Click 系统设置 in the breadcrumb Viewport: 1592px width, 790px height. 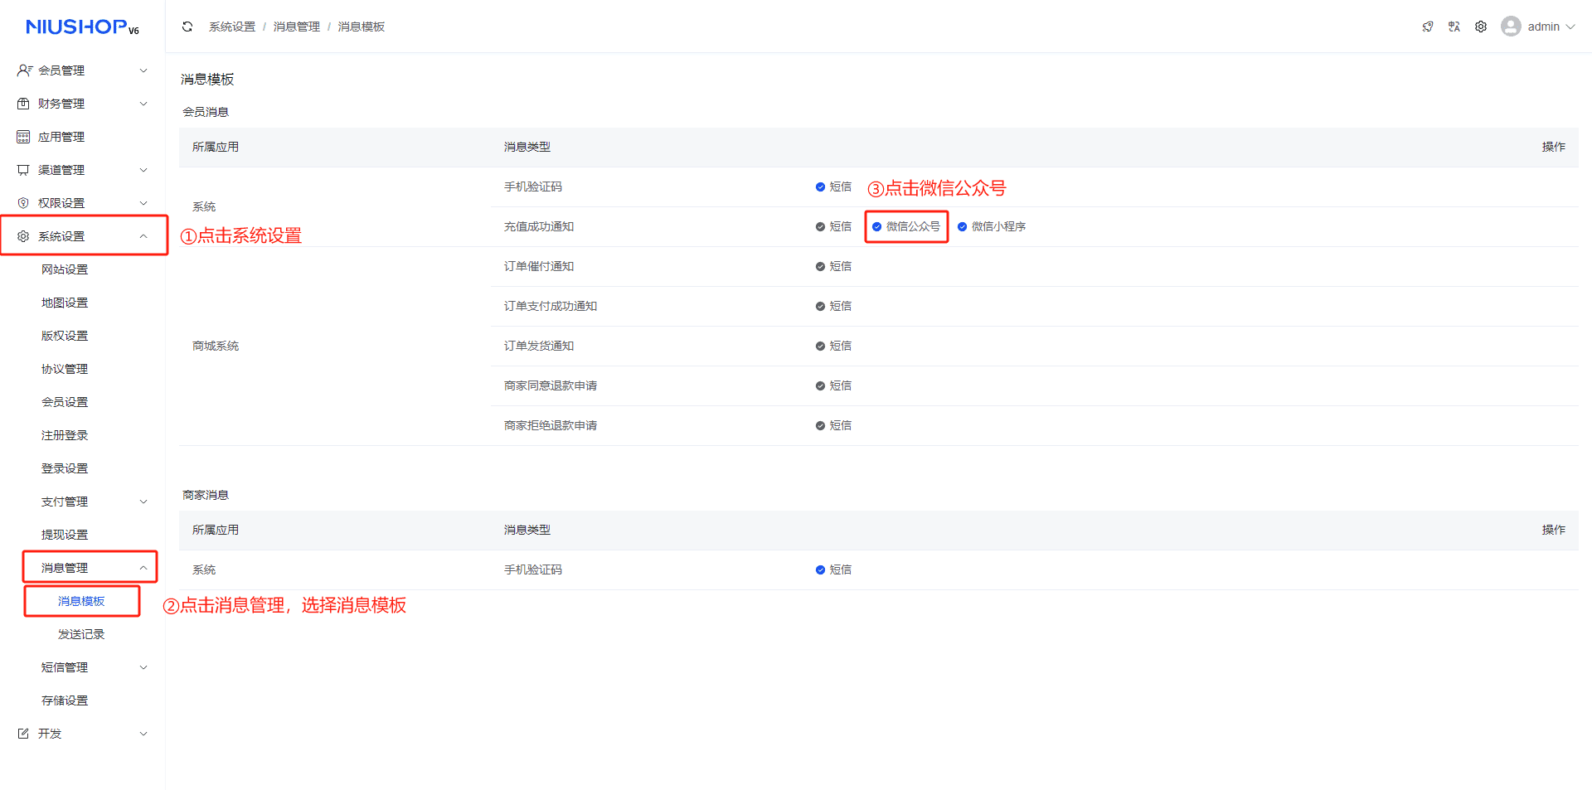click(232, 27)
